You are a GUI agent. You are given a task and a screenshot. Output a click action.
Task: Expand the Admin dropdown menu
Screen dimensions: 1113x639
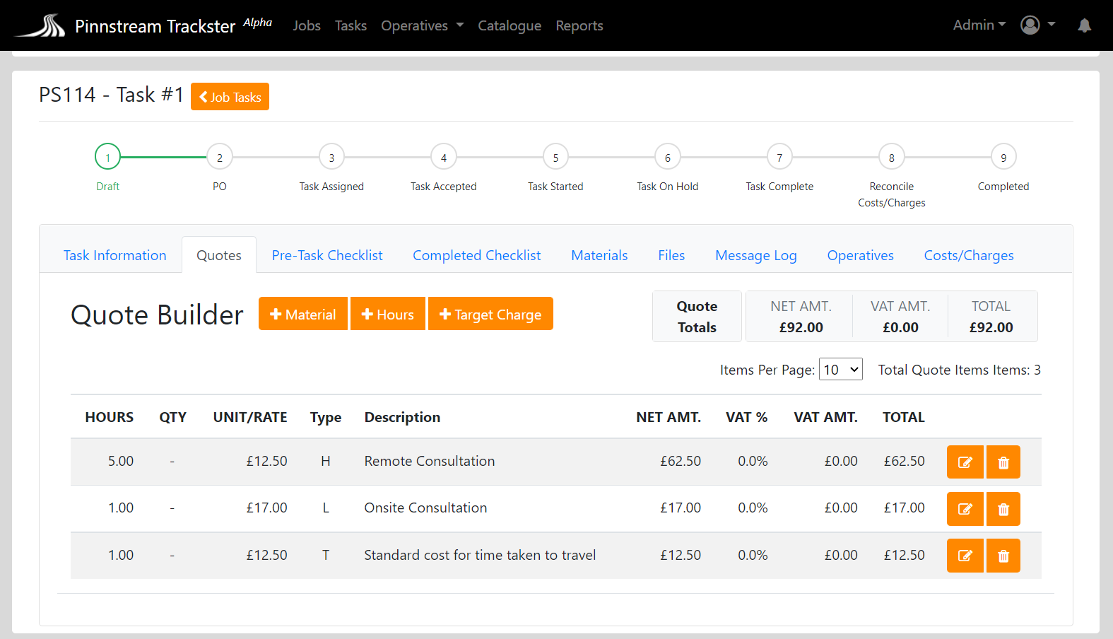pyautogui.click(x=979, y=25)
